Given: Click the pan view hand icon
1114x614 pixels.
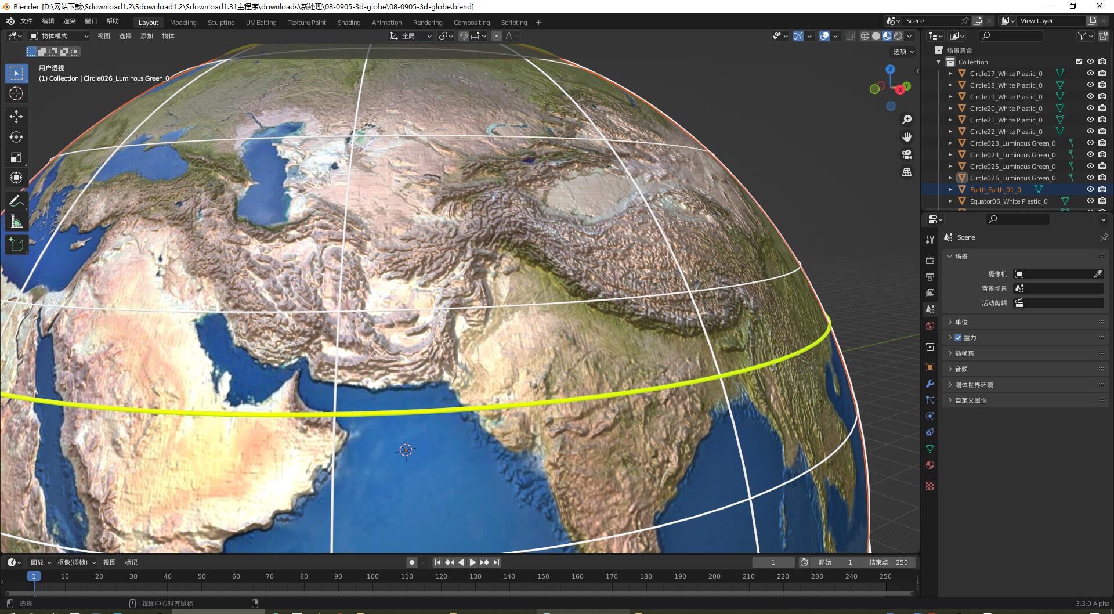Looking at the screenshot, I should click(x=906, y=137).
